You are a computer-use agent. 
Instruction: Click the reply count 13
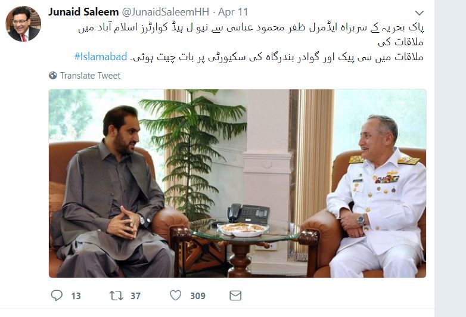pyautogui.click(x=76, y=296)
